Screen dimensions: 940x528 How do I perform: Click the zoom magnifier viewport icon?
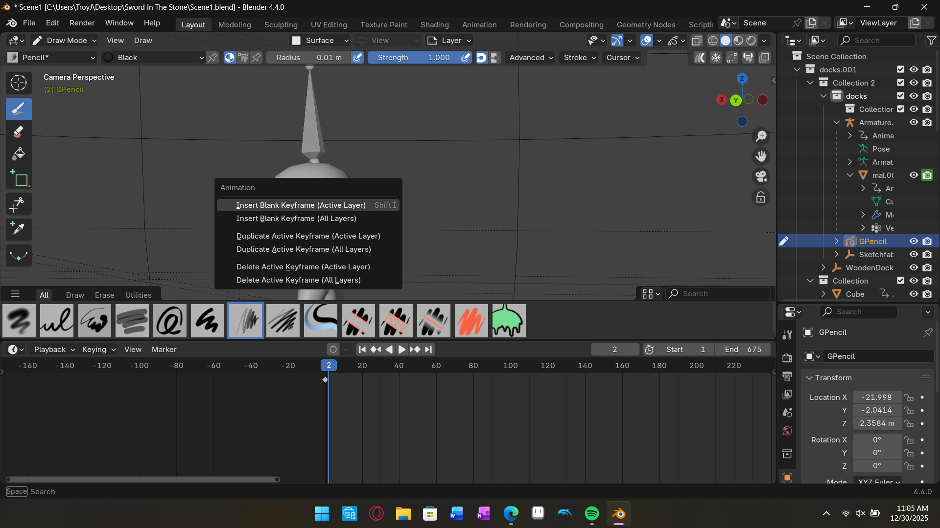(x=761, y=136)
